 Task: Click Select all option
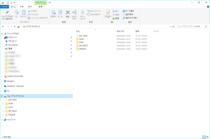[x=128, y=11]
